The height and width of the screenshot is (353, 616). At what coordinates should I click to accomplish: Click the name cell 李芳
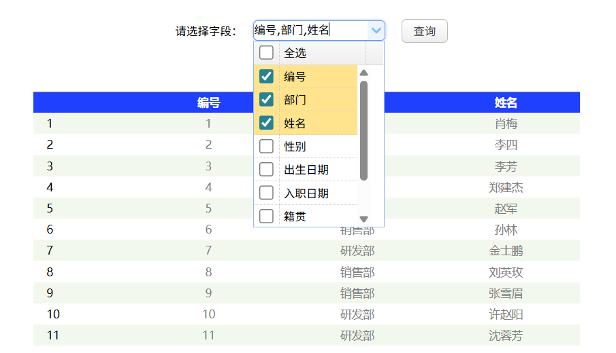tap(506, 166)
